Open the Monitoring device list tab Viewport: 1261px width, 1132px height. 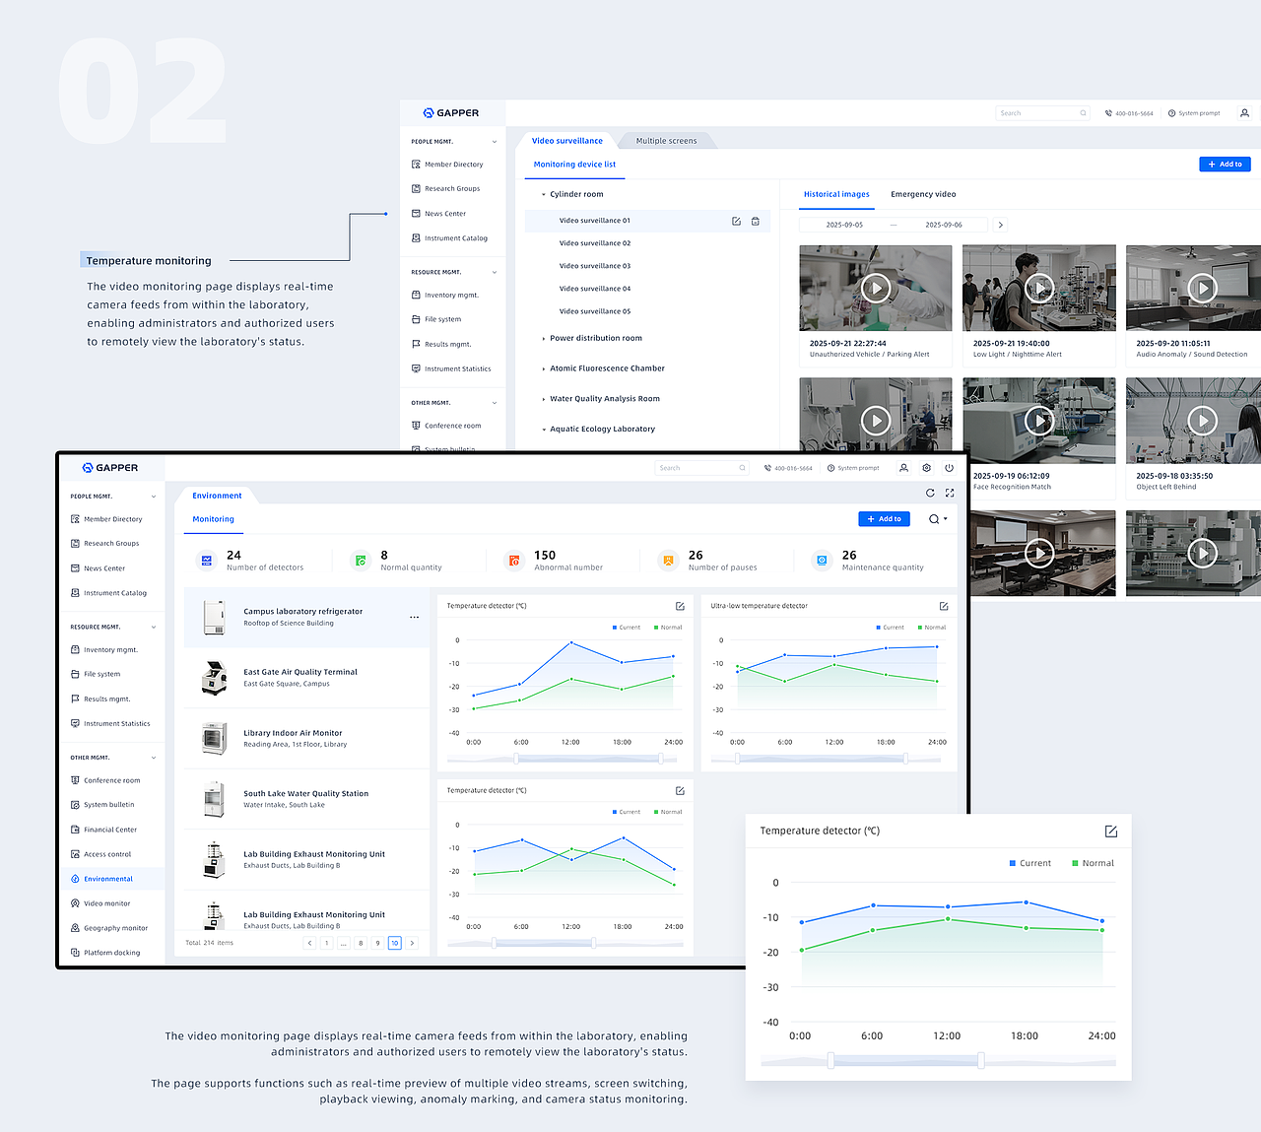(574, 165)
